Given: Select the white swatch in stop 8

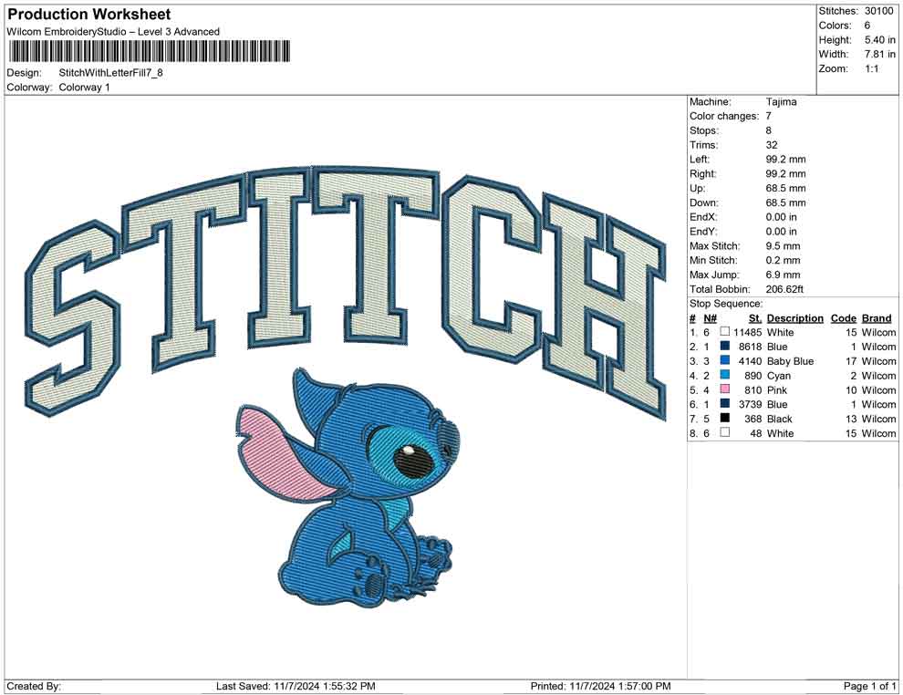Looking at the screenshot, I should point(724,433).
